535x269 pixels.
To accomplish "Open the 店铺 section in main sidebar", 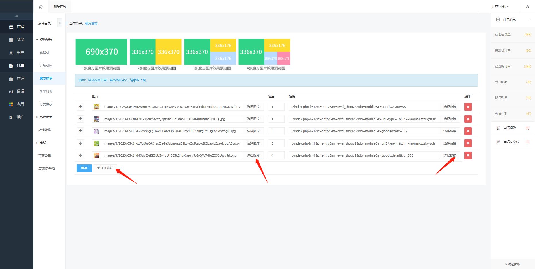I will pyautogui.click(x=17, y=27).
